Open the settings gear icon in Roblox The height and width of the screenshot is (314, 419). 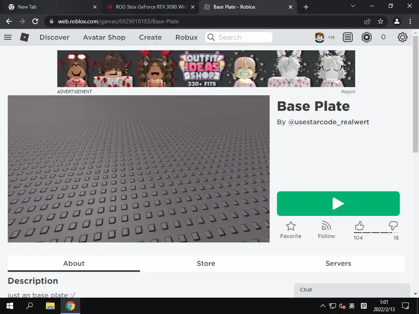tap(403, 37)
